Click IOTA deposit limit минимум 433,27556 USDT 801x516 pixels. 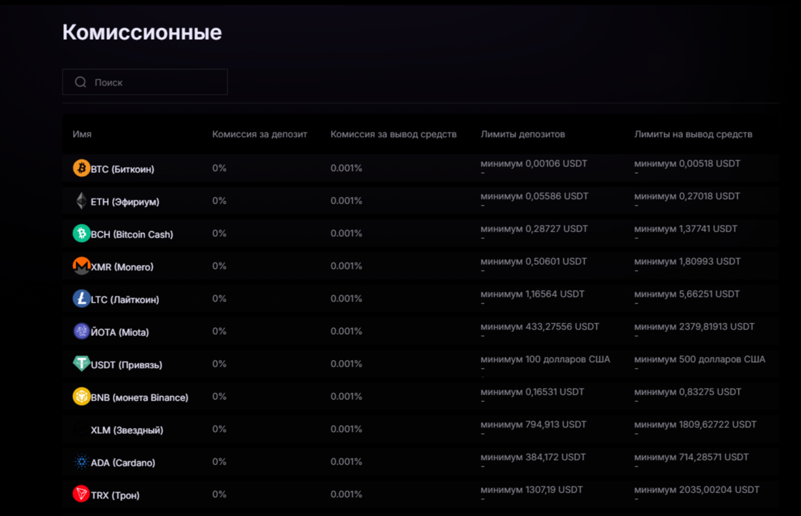click(540, 327)
